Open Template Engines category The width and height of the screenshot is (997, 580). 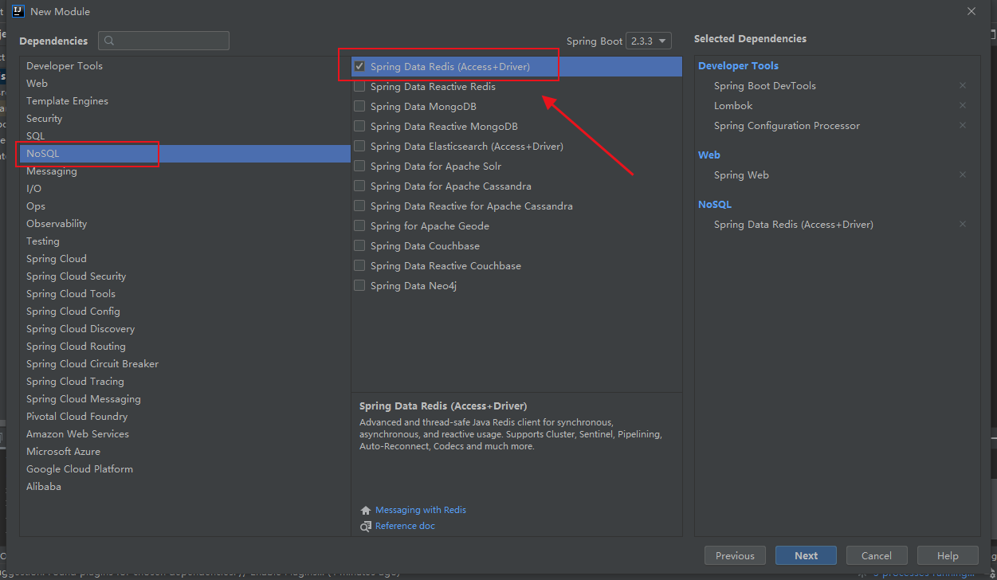coord(185,100)
